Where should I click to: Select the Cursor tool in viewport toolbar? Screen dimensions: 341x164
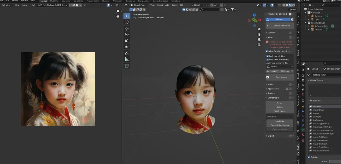127,22
